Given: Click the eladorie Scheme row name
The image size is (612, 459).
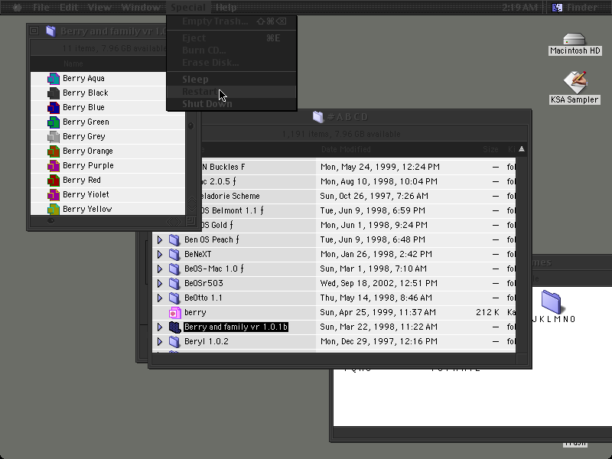Looking at the screenshot, I should 229,197.
